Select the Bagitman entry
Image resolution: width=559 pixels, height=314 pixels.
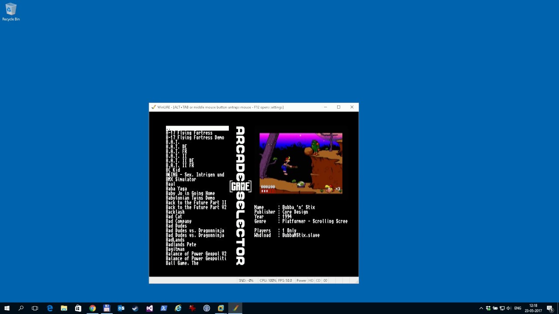(175, 249)
